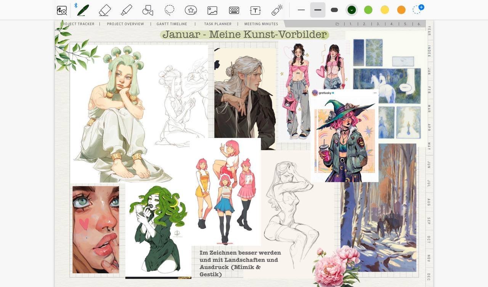Go to numbered section 1.

(351, 24)
